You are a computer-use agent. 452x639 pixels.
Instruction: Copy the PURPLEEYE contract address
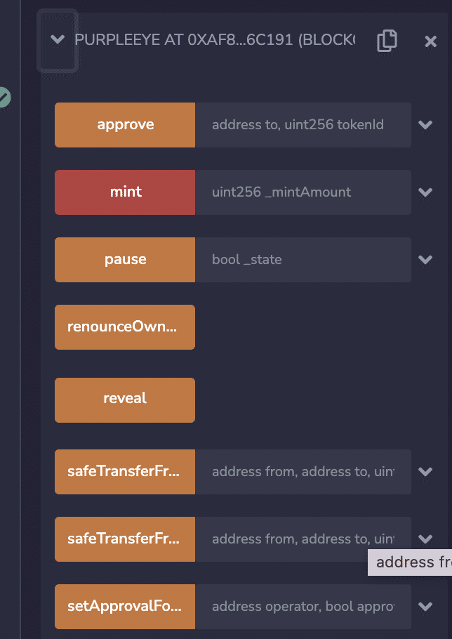tap(387, 41)
